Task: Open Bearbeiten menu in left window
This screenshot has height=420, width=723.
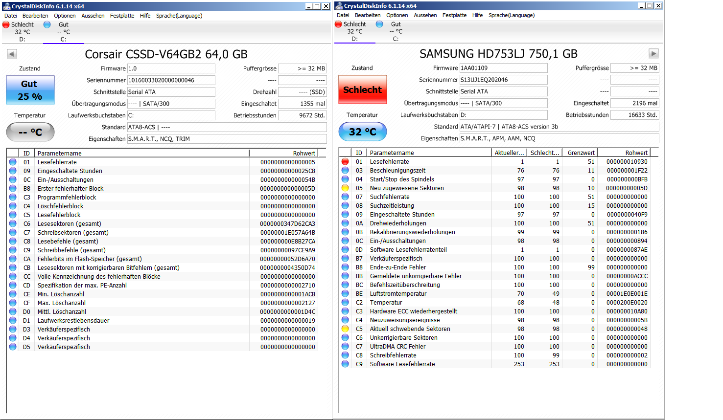Action: coord(35,16)
